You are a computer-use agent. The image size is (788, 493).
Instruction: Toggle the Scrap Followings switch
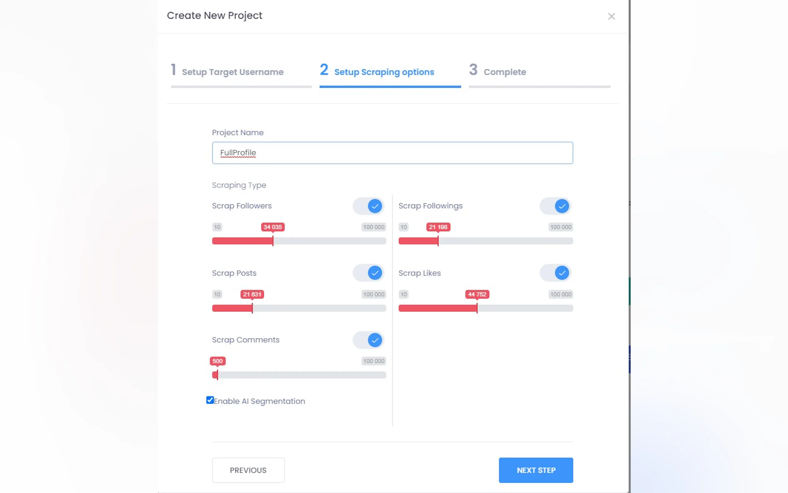[x=555, y=206]
